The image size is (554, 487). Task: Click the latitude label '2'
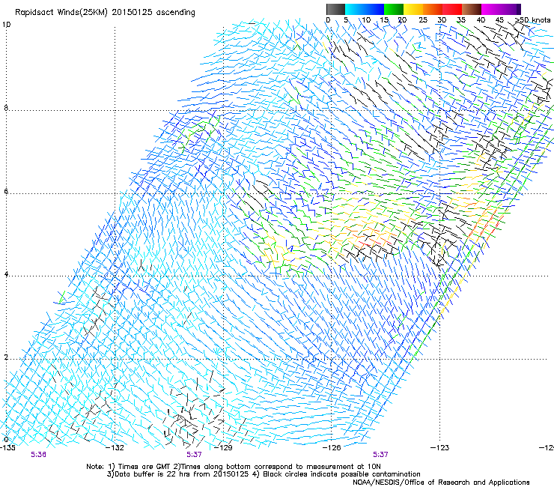coord(6,357)
